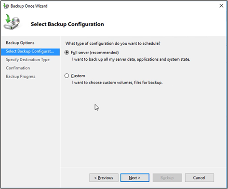Viewport: 228px width, 189px height.
Task: Open the Specify Destination Type step
Action: [27, 60]
